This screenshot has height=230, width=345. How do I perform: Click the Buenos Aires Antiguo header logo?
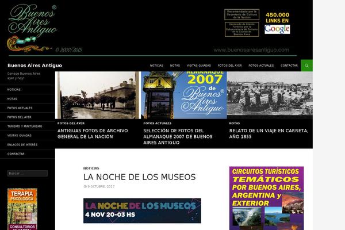click(x=33, y=28)
